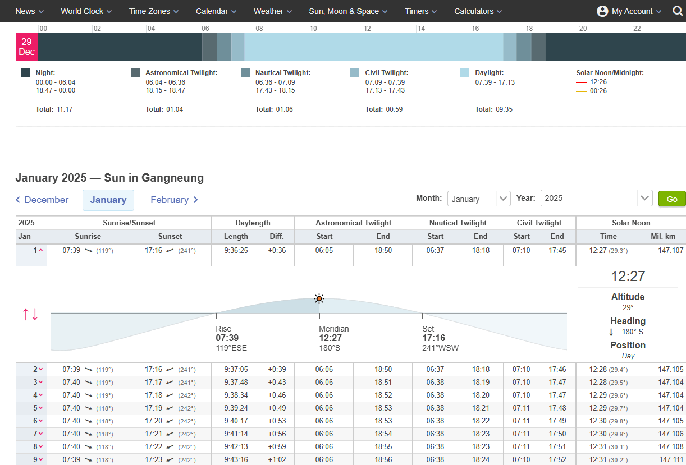686x465 pixels.
Task: Click the Solar Noon/Midnight legend label
Action: point(610,73)
